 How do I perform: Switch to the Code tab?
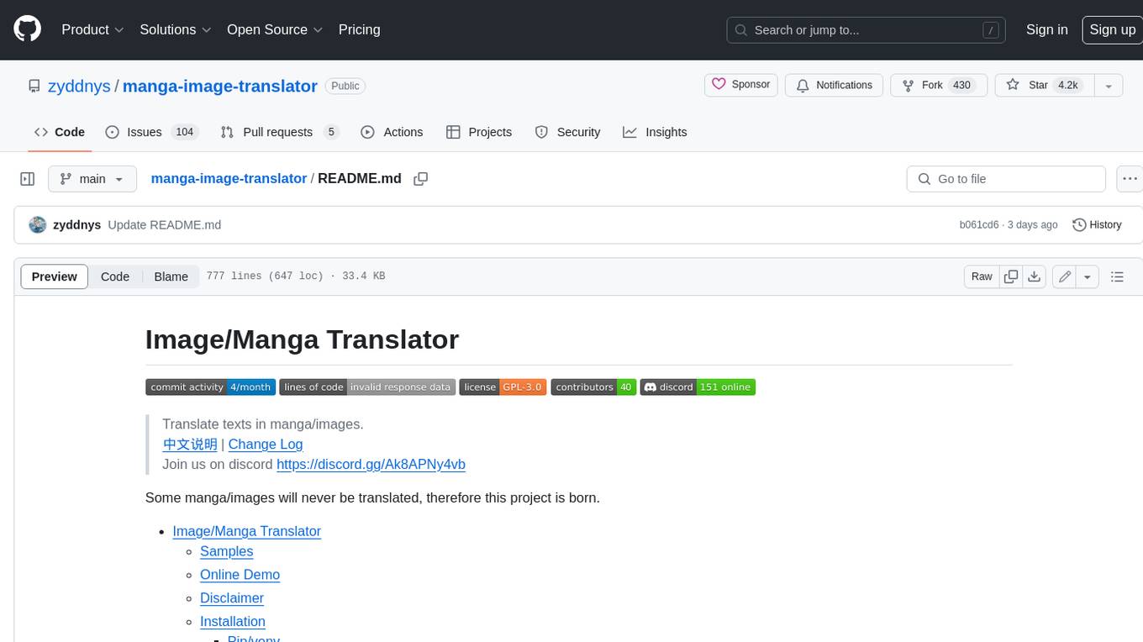tap(60, 132)
